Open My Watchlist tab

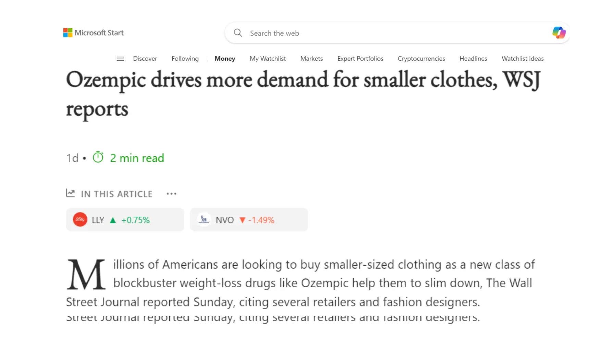tap(268, 59)
